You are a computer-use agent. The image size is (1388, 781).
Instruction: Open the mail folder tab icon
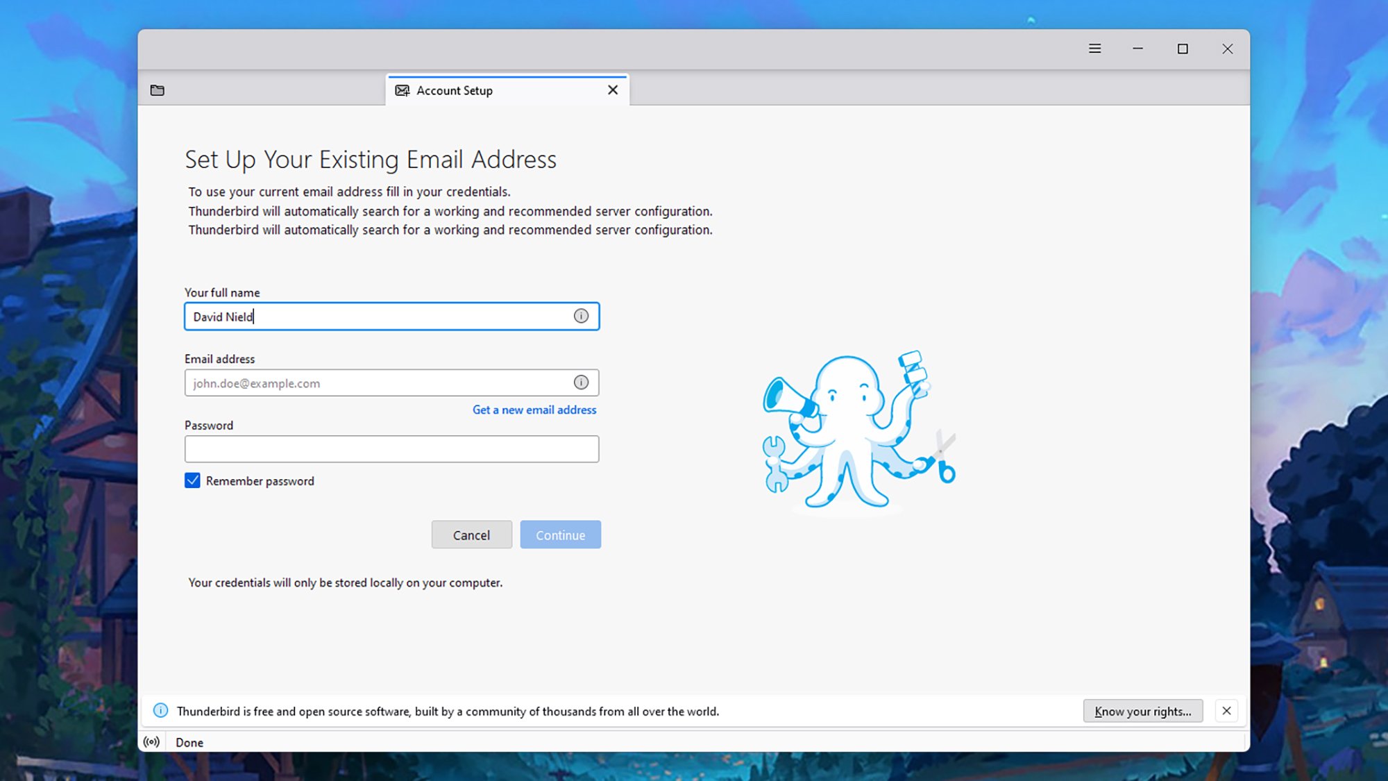(x=158, y=90)
